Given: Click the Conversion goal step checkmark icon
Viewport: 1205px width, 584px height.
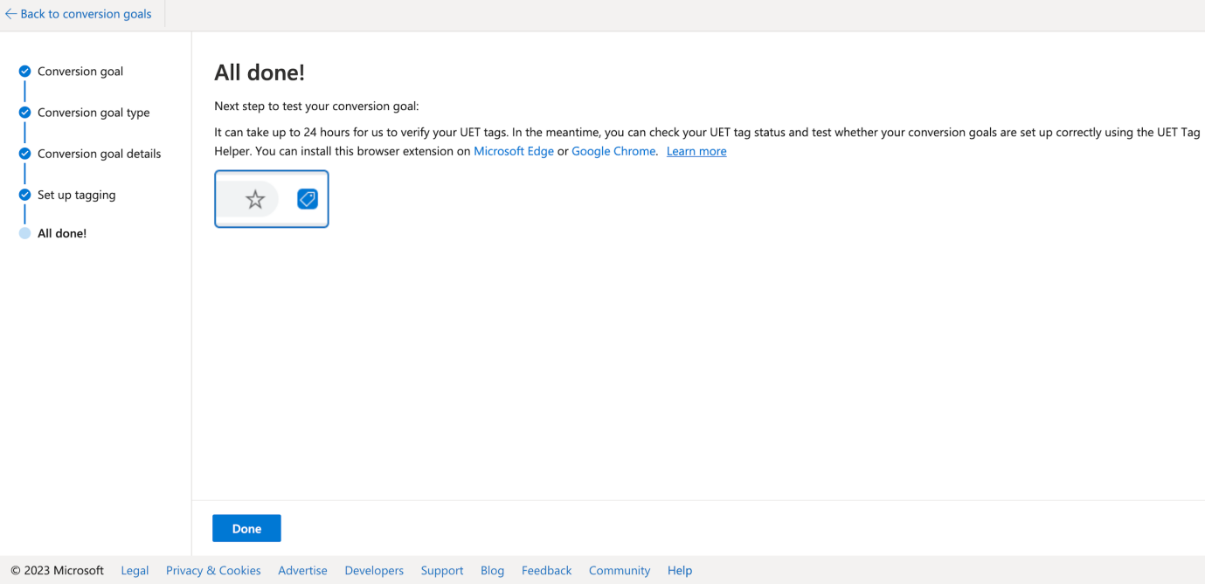Looking at the screenshot, I should tap(24, 72).
